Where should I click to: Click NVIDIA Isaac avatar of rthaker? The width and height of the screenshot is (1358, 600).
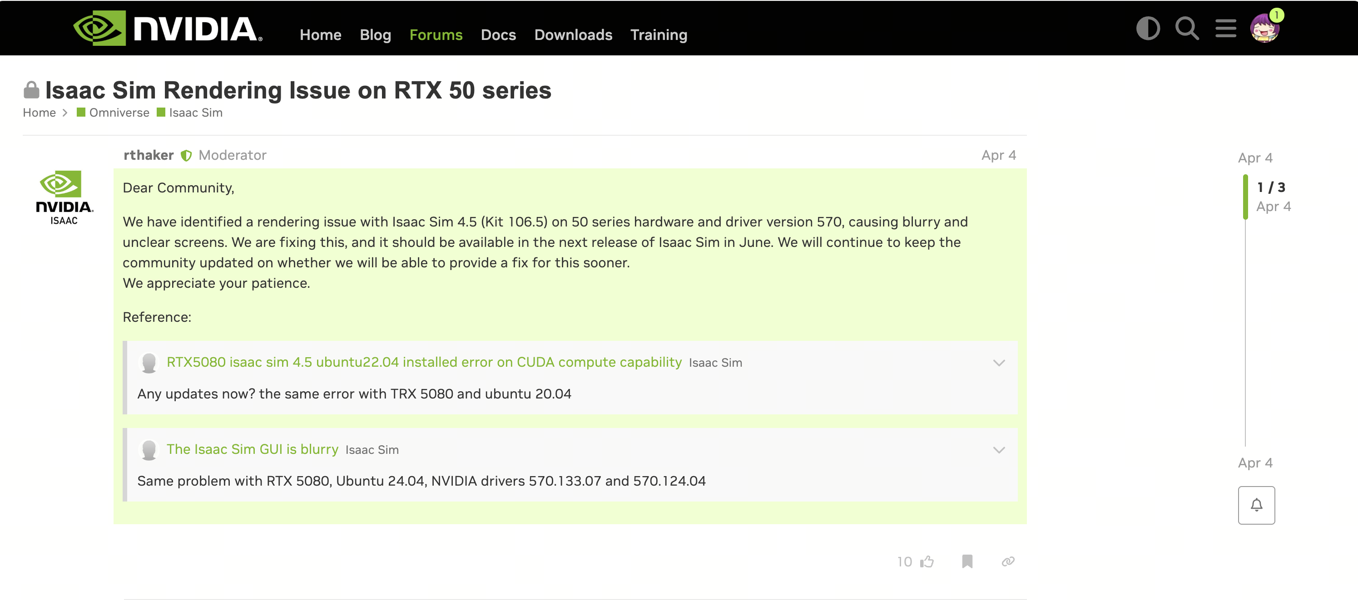click(x=64, y=197)
